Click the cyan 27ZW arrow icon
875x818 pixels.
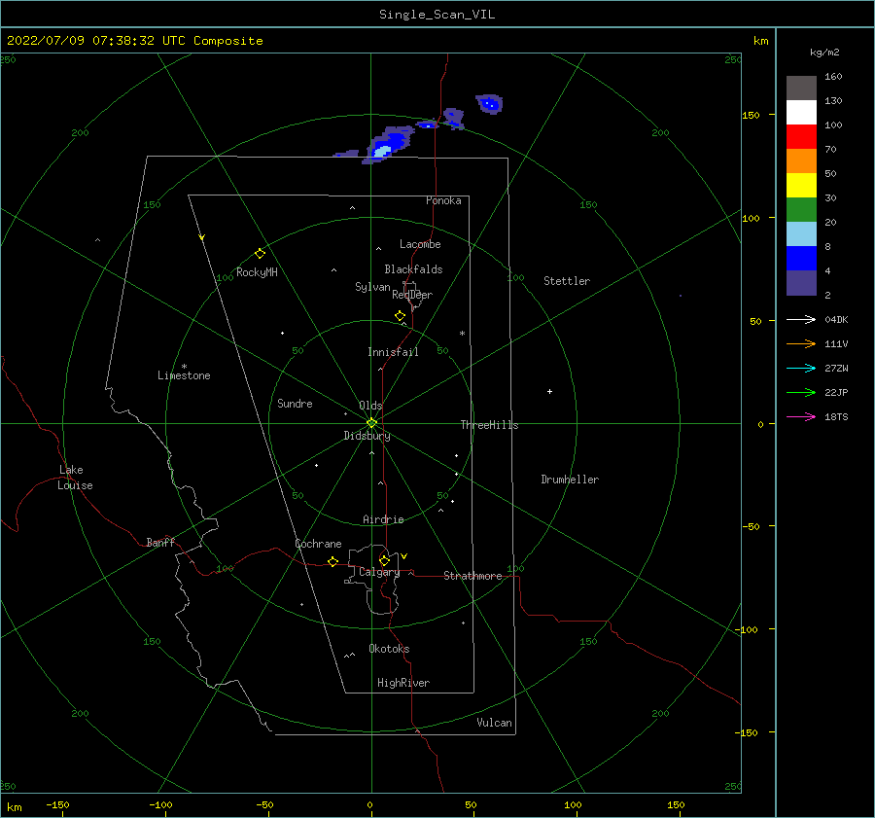pos(801,368)
